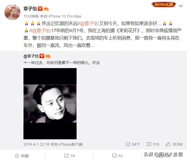Open the red banner badge beside chevron
187x161 pixels.
coord(164,5)
